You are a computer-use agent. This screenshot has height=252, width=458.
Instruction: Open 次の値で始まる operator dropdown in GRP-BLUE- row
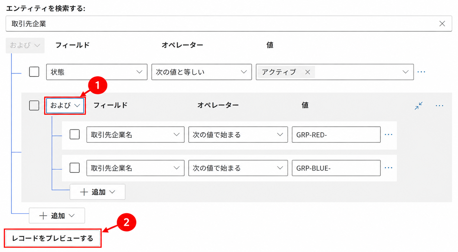[238, 168]
